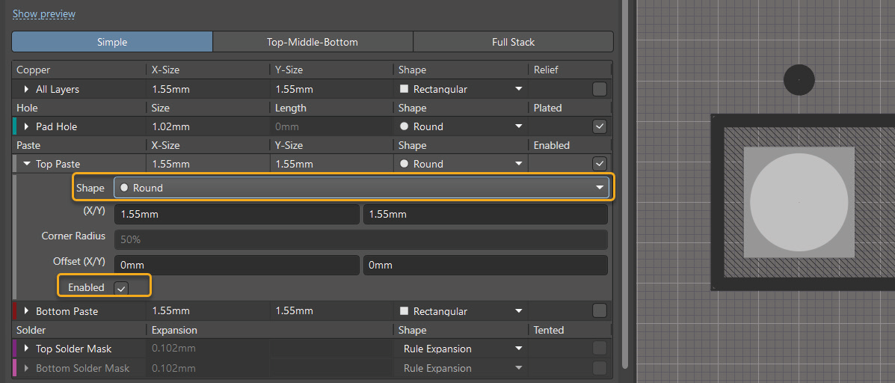Image resolution: width=895 pixels, height=383 pixels.
Task: Switch to the Simple tab
Action: 112,42
